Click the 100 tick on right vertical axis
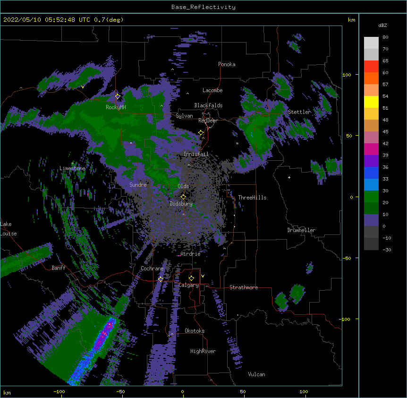Viewport: 407px width, 398px height. click(347, 75)
